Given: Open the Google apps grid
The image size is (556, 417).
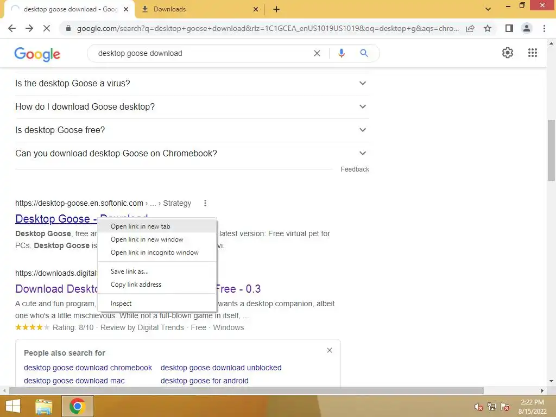Looking at the screenshot, I should coord(532,53).
